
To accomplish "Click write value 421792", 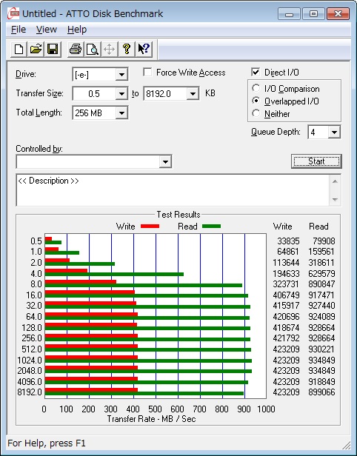I will [286, 338].
